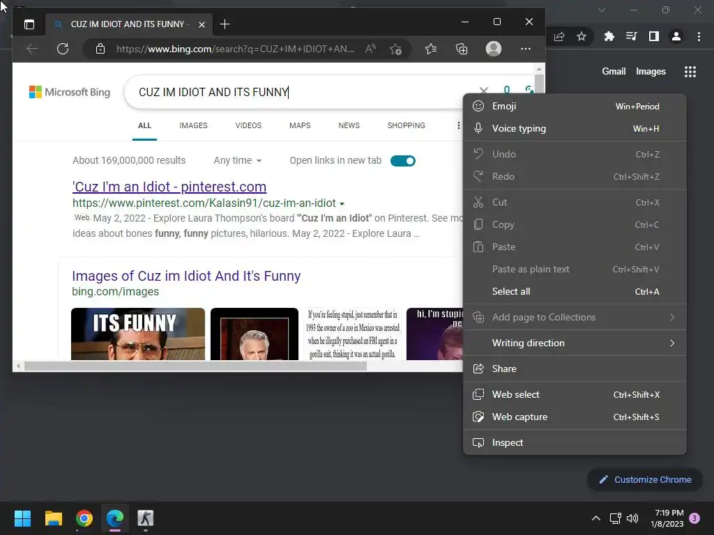Open Chrome extensions puzzle icon
This screenshot has height=535, width=714.
pos(609,36)
